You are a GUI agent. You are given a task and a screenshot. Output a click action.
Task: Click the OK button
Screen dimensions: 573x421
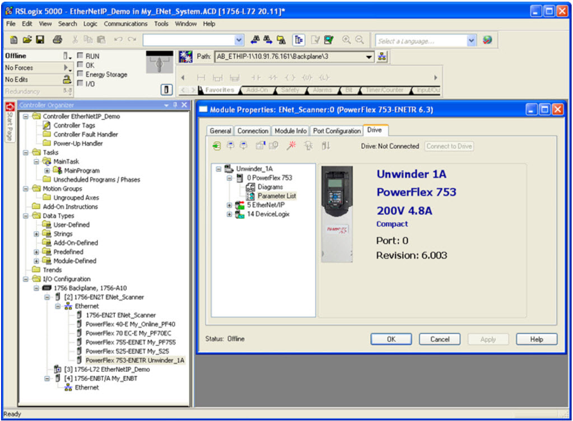391,339
